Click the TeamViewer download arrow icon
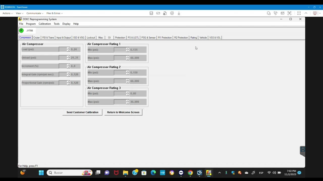Image resolution: width=323 pixels, height=181 pixels. click(179, 13)
